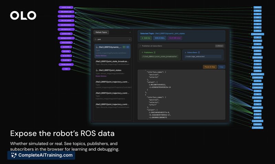Click the controller_manager graph node
Viewport: 275px width, 164px height.
[66, 7]
